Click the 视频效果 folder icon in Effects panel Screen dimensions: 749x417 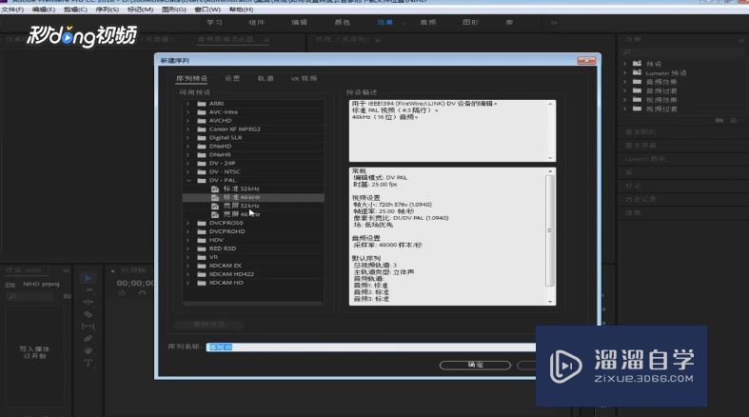(x=637, y=100)
